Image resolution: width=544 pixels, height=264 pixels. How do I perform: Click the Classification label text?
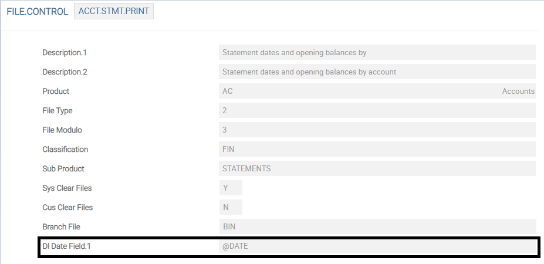65,150
